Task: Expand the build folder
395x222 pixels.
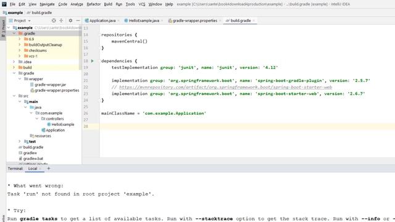Action: tap(14, 67)
